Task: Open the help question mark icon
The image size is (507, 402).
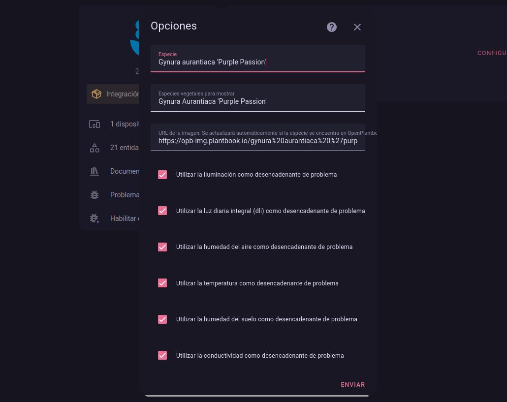Action: (x=332, y=27)
